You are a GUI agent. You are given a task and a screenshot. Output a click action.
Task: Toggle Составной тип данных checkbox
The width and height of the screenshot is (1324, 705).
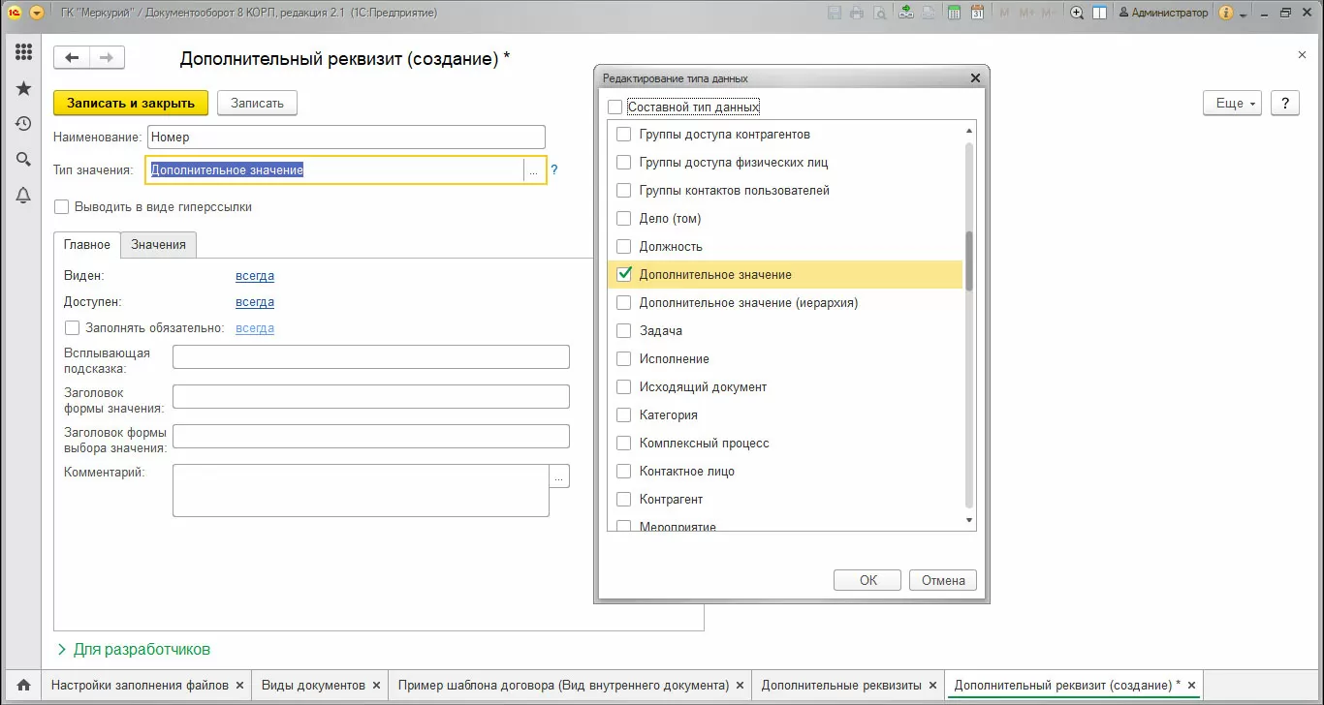pos(615,107)
